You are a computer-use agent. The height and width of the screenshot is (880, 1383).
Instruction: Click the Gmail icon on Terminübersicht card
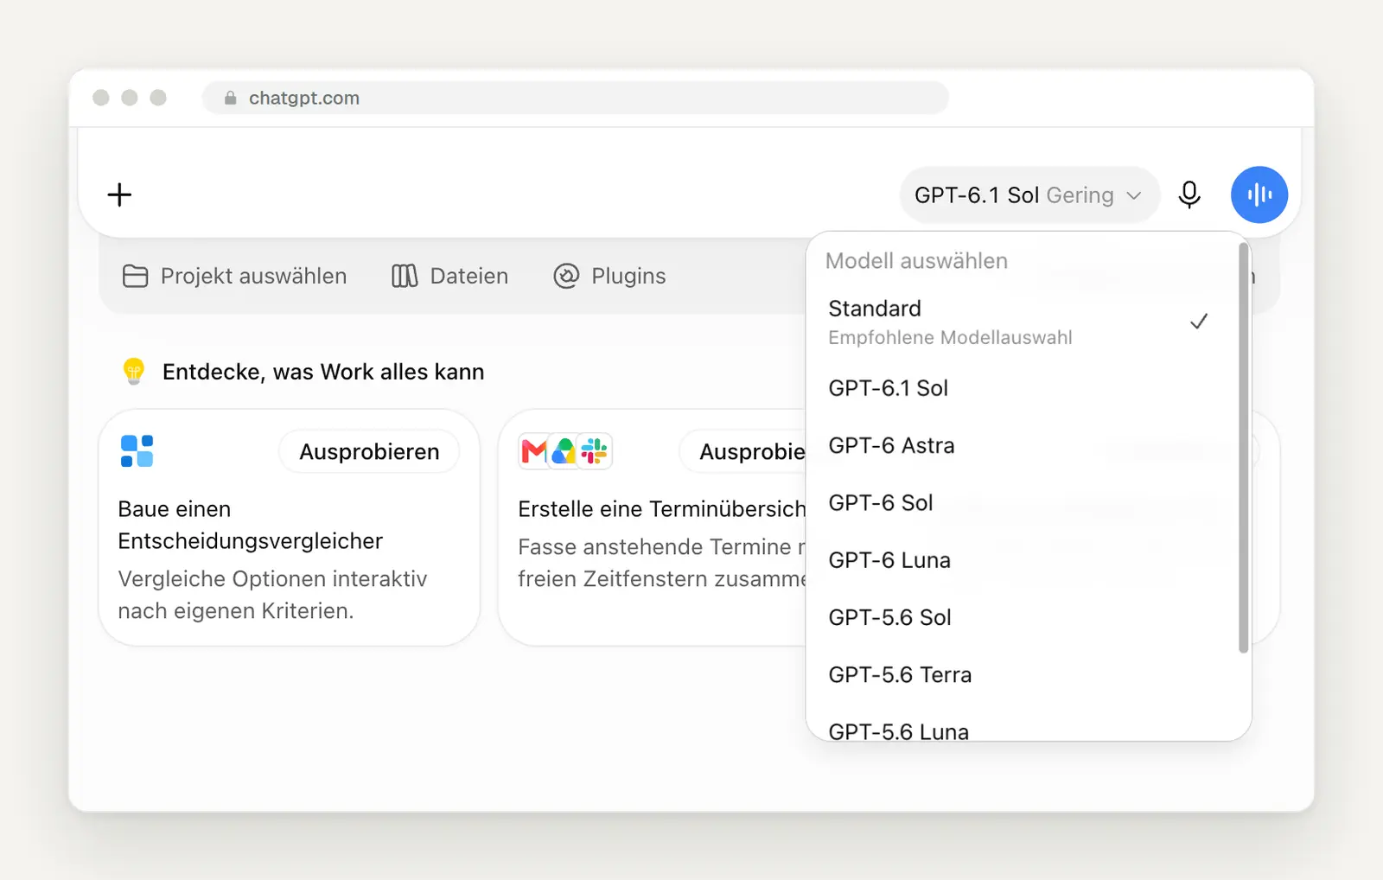[x=534, y=451]
